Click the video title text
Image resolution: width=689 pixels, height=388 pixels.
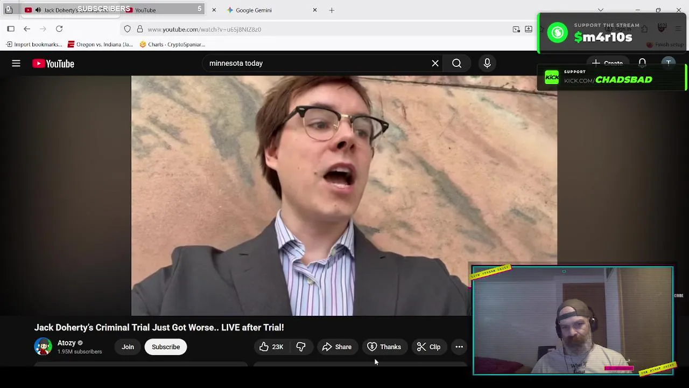point(159,328)
